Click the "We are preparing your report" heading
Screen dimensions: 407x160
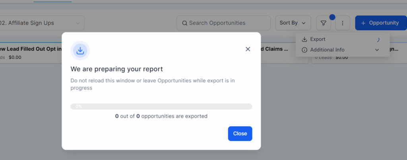click(117, 69)
